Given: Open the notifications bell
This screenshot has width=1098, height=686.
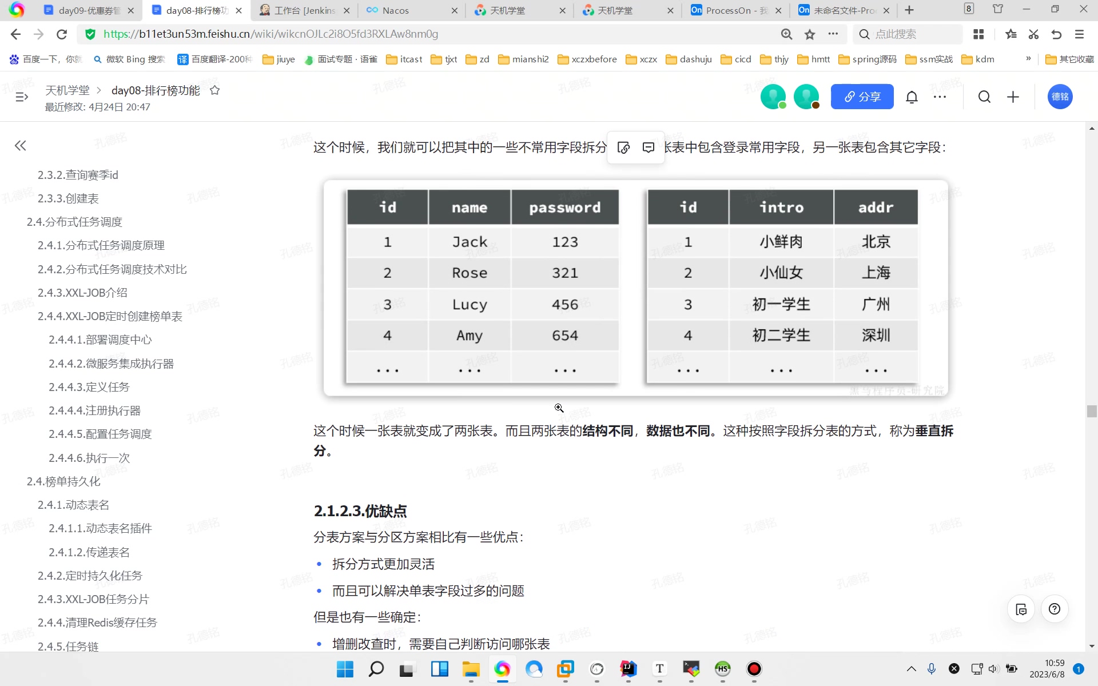Looking at the screenshot, I should point(912,97).
